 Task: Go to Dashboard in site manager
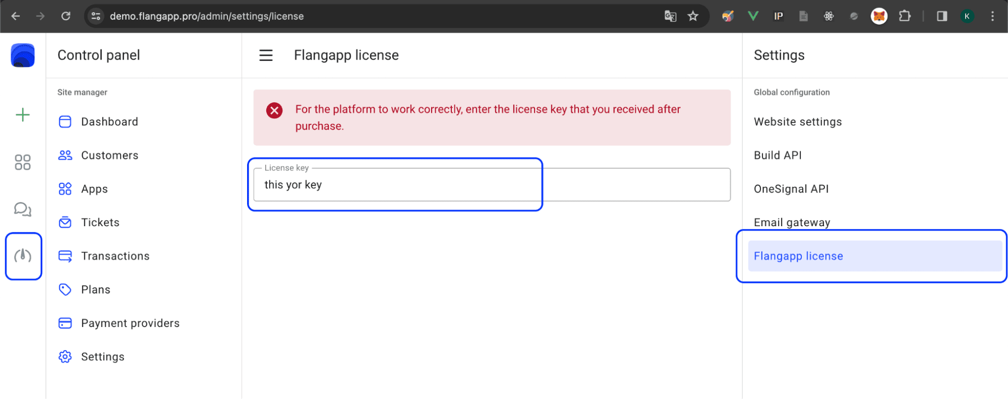109,122
